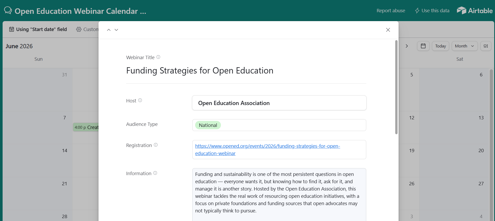Select the day cell numbered 20
The height and width of the screenshot is (221, 495).
[454, 161]
